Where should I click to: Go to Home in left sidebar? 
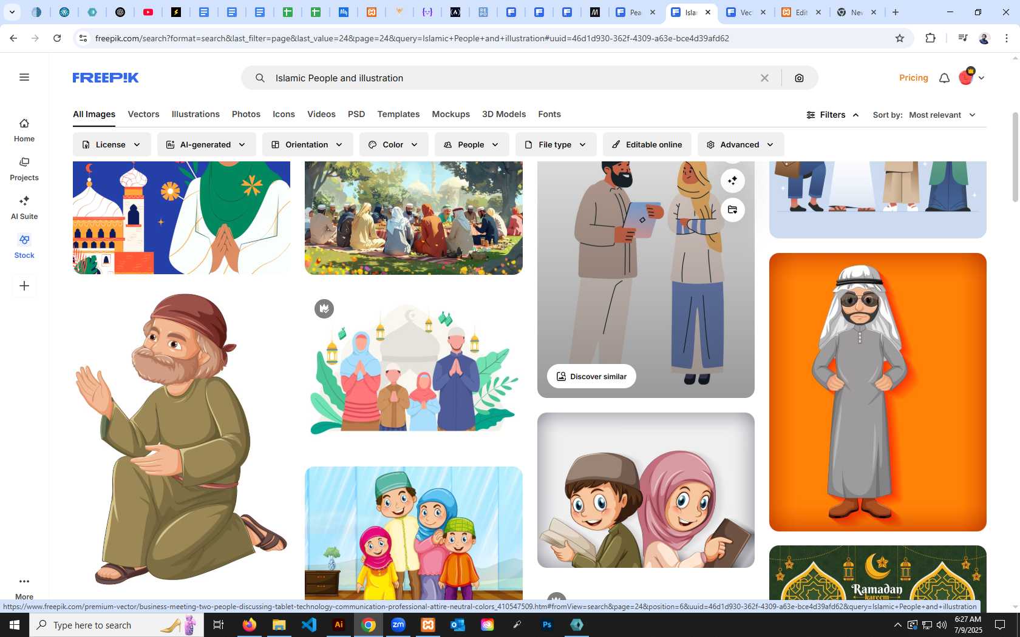(x=24, y=130)
